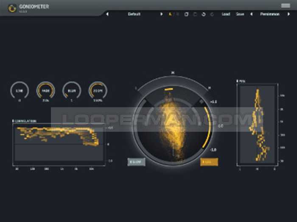Click the redo icon in toolbar
Image resolution: width=297 pixels, height=222 pixels.
click(x=212, y=14)
